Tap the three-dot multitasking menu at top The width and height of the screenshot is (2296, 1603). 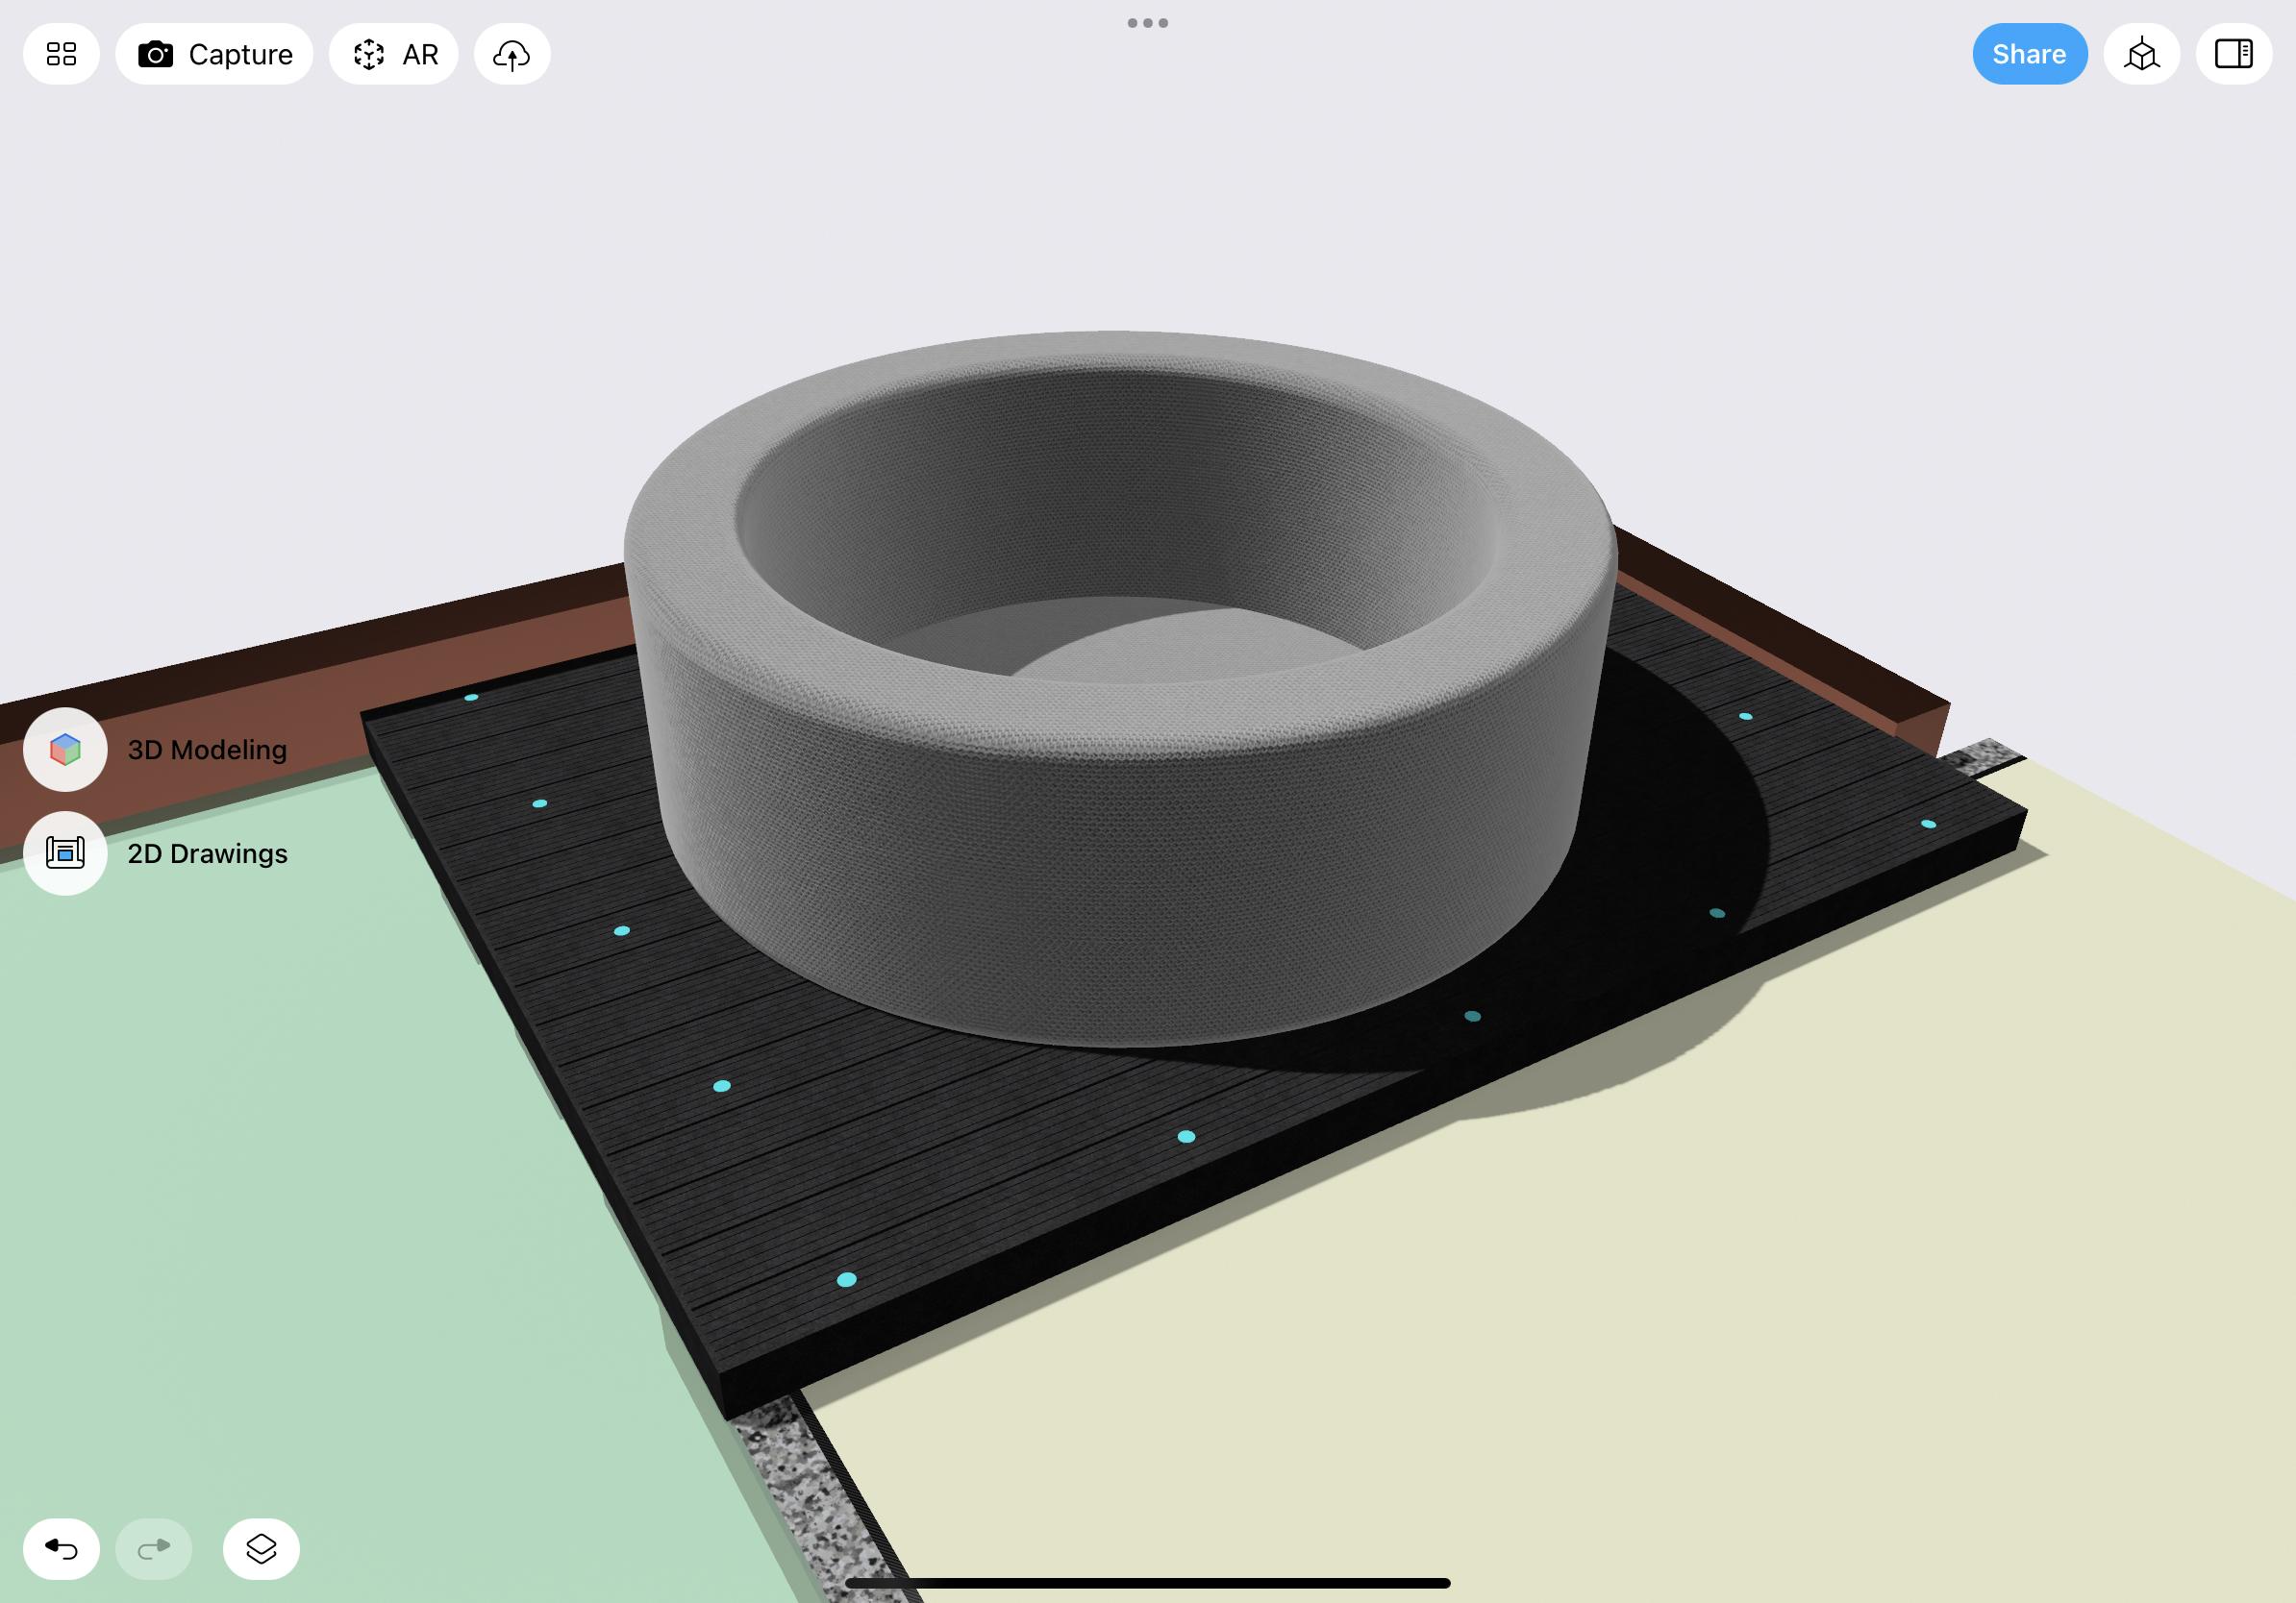1147,23
